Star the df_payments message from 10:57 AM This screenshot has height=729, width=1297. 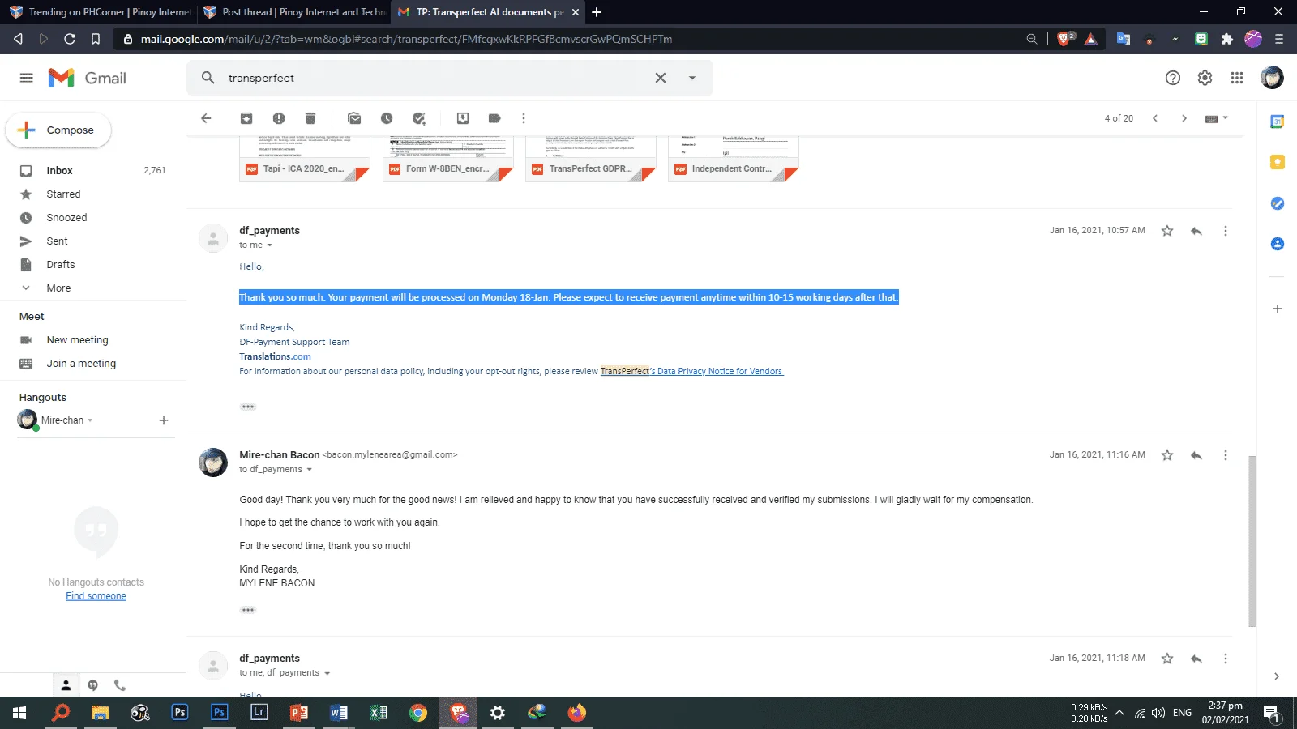click(x=1167, y=231)
